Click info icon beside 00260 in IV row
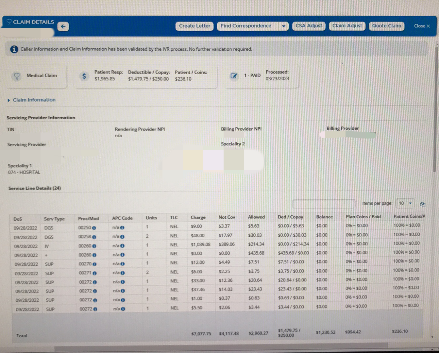Image resolution: width=439 pixels, height=353 pixels. coord(94,246)
